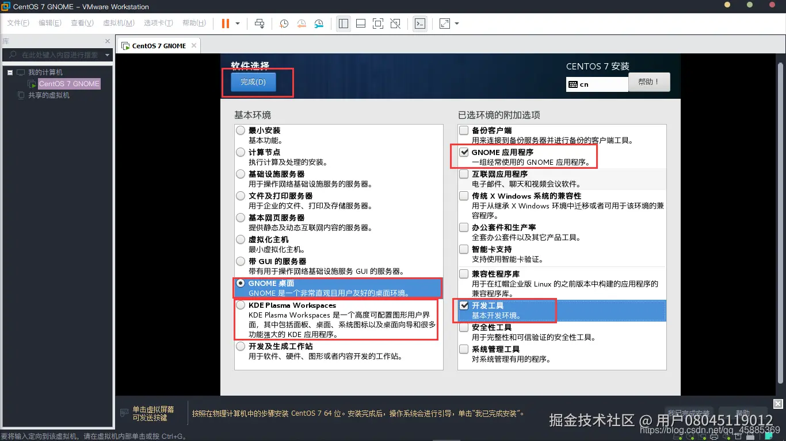Open the snapshot manager
Screen dimensions: 786x441
click(x=319, y=24)
